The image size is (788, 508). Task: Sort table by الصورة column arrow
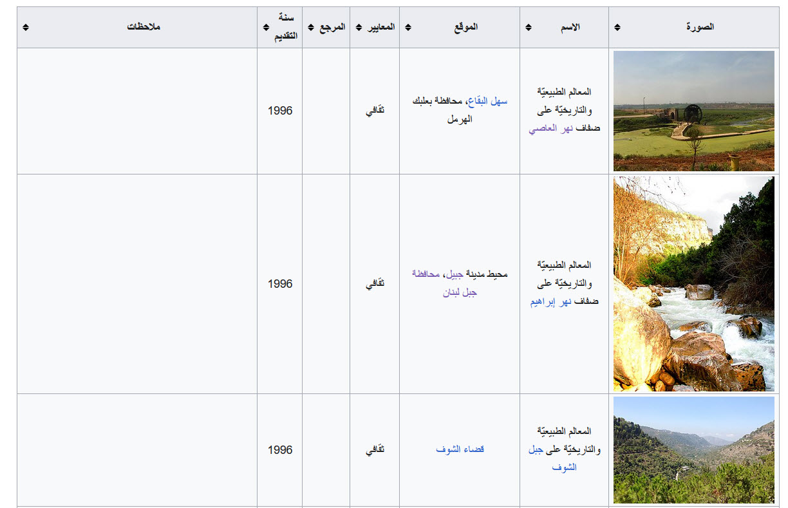617,27
